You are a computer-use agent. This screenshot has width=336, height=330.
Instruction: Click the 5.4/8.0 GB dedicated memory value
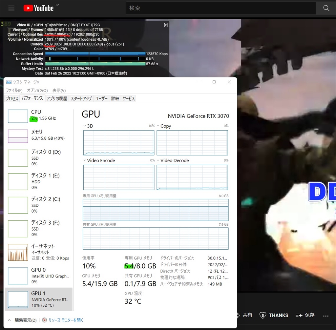[140, 266]
